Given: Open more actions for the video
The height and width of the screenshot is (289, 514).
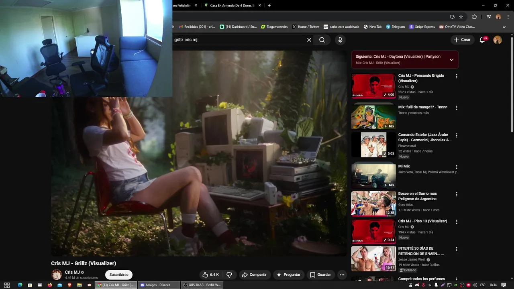Looking at the screenshot, I should pyautogui.click(x=342, y=275).
